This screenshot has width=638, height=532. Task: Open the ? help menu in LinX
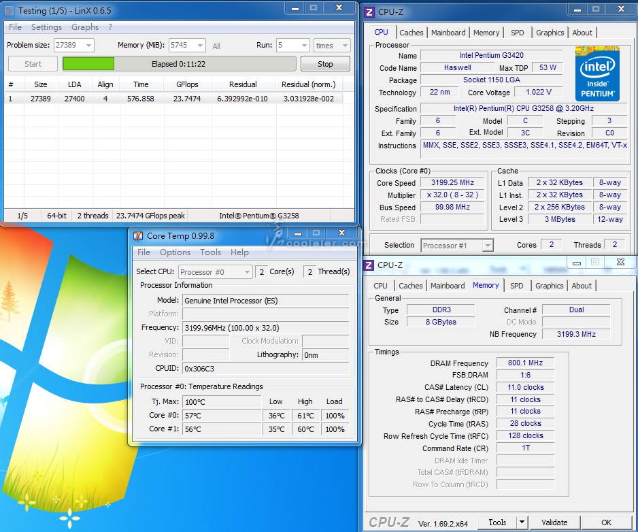click(110, 27)
